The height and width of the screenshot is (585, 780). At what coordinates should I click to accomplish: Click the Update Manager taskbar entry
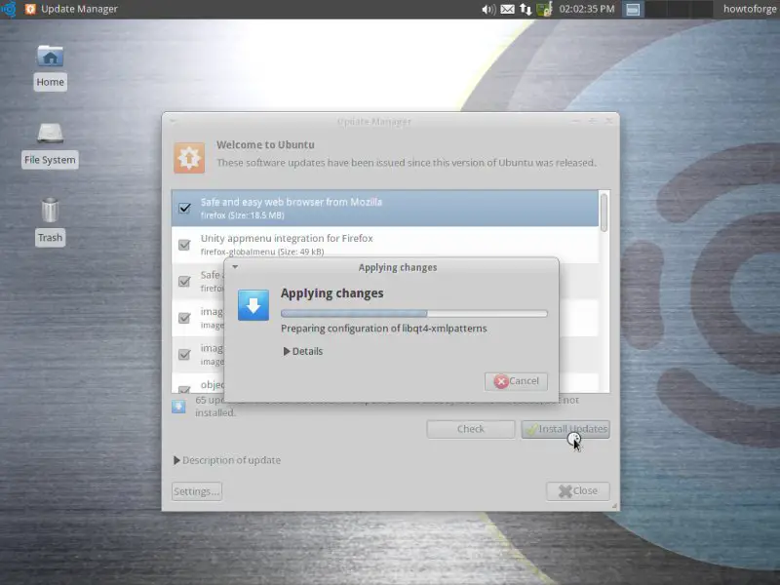(71, 9)
